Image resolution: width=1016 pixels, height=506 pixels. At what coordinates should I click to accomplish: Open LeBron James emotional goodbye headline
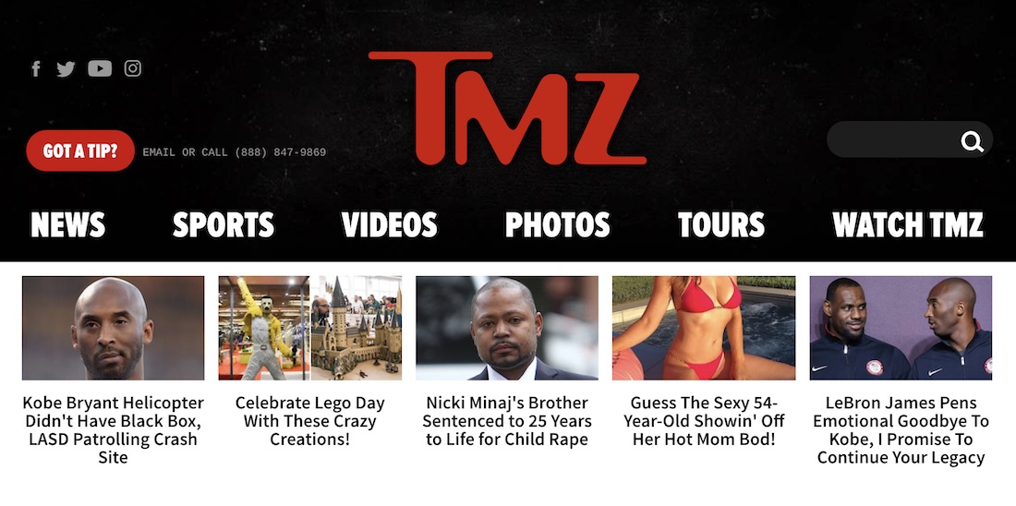901,430
